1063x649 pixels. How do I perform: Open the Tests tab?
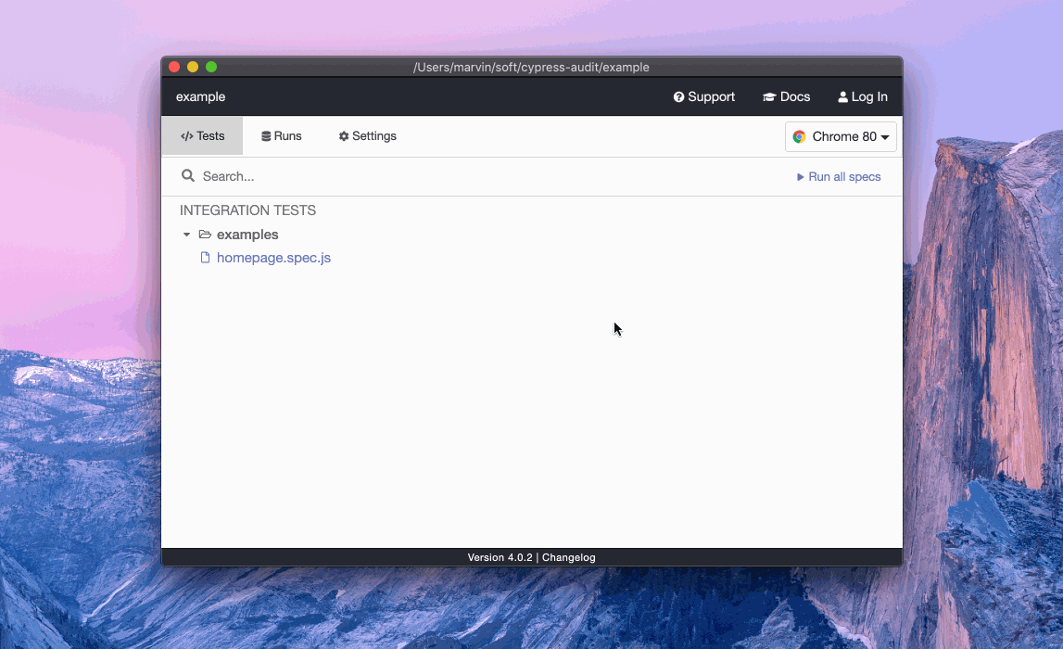[x=202, y=136]
